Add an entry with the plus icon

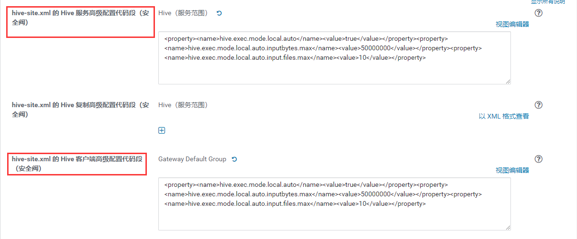pyautogui.click(x=162, y=130)
